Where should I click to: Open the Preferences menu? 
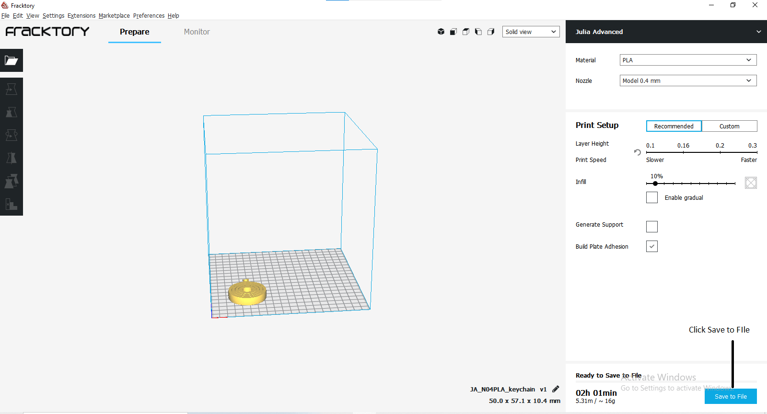(149, 16)
